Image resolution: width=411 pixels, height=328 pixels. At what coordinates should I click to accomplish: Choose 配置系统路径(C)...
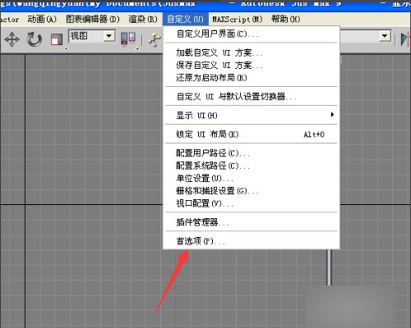252,166
